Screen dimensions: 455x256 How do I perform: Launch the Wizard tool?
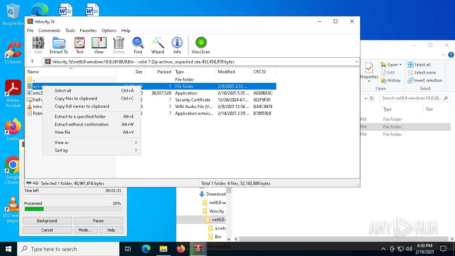click(157, 45)
